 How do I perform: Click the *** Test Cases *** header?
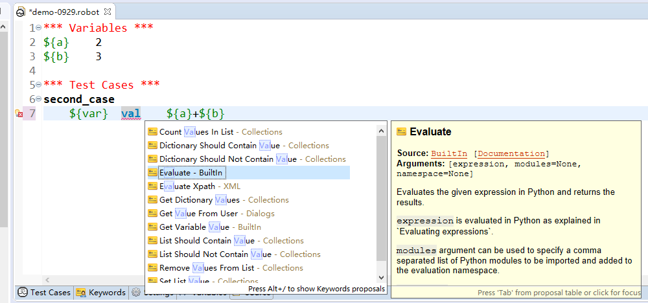(x=102, y=85)
